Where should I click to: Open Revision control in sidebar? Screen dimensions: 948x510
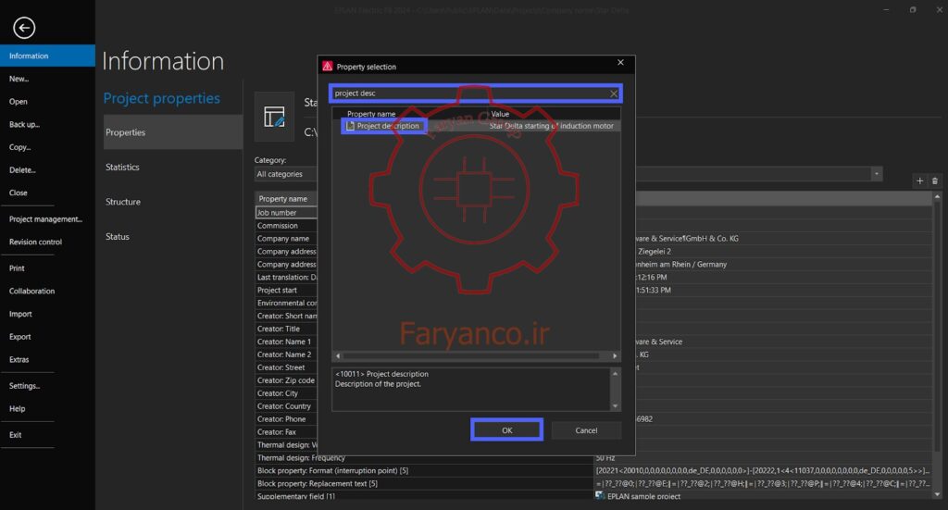click(x=36, y=242)
